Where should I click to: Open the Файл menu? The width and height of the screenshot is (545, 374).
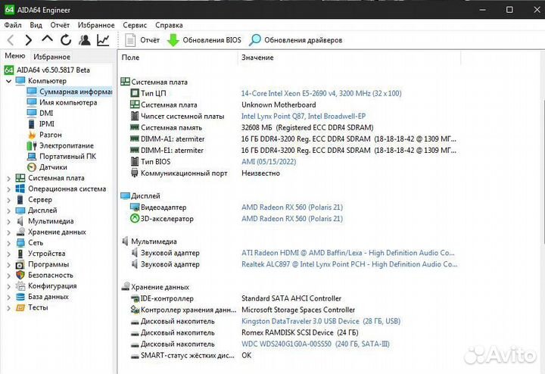click(11, 25)
